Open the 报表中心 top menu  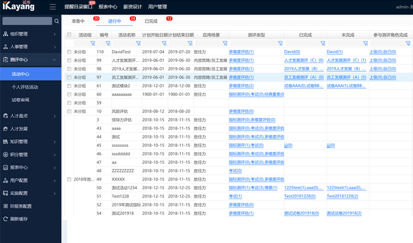(x=107, y=7)
